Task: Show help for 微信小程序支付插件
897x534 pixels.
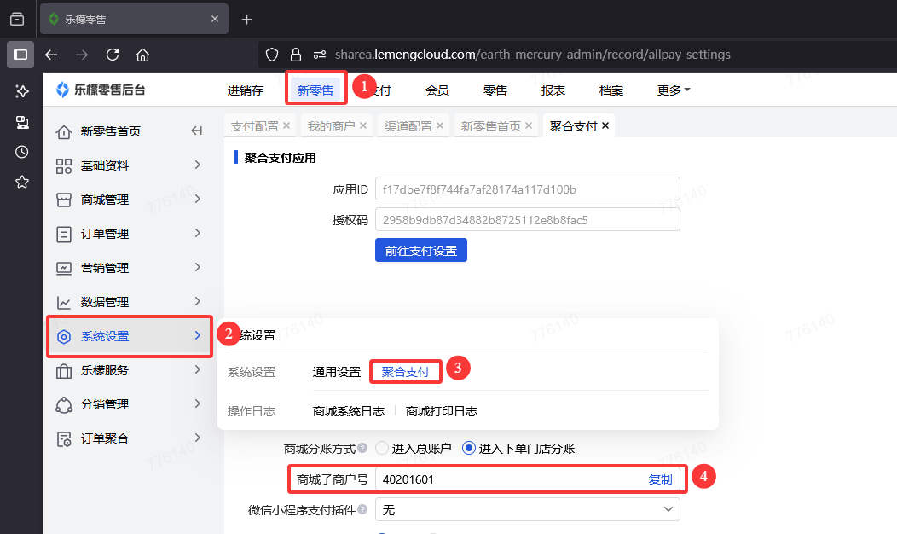Action: [362, 509]
